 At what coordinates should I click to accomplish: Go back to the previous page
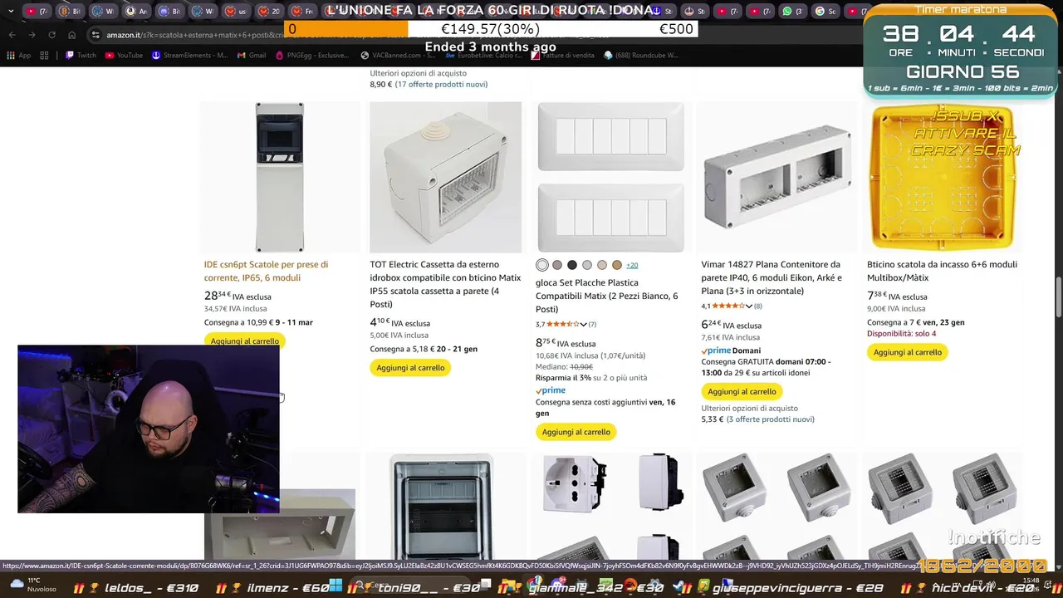12,35
